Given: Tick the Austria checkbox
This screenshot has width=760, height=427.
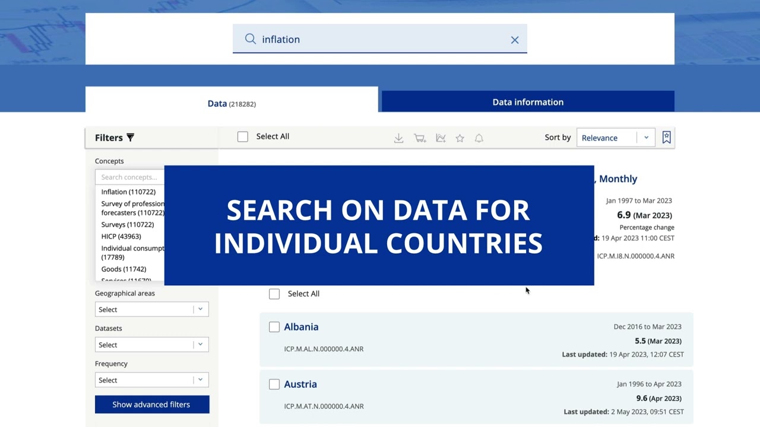Looking at the screenshot, I should [x=274, y=384].
